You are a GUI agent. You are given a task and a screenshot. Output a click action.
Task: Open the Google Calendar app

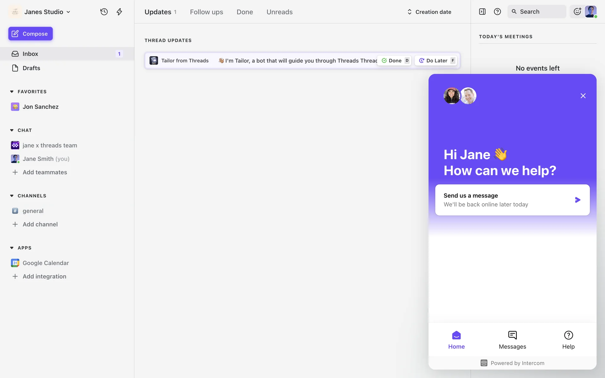[x=46, y=263]
